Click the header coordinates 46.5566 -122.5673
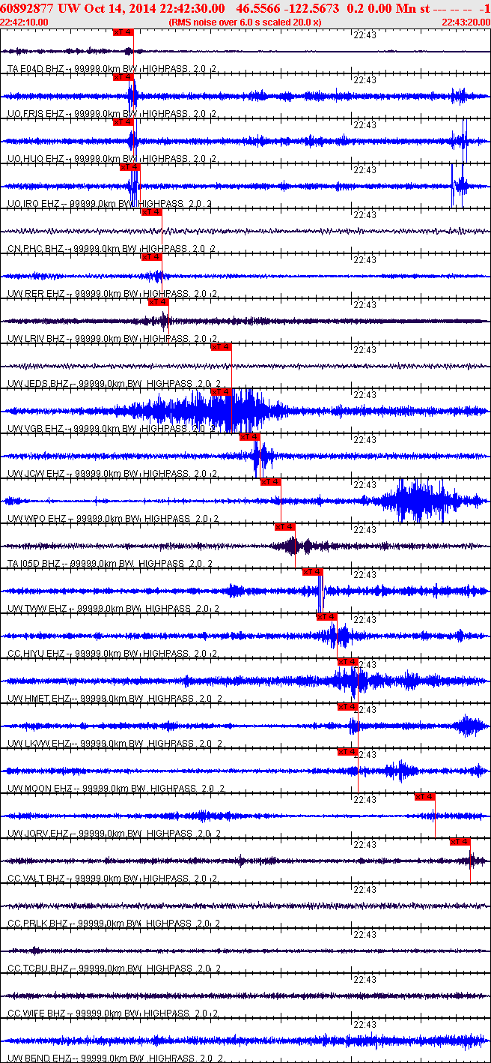This screenshot has width=491, height=1063. 288,8
